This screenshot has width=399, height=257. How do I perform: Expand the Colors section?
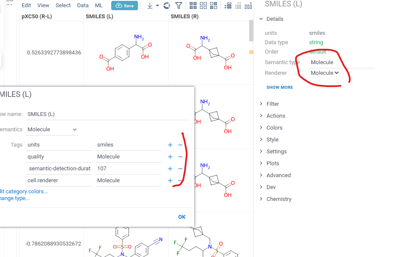pos(274,128)
